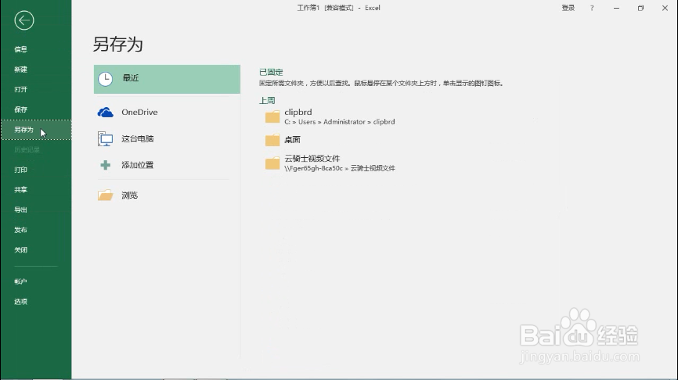This screenshot has width=678, height=380.
Task: Click the path C: » Users » Administrator » clipbrd
Action: pyautogui.click(x=340, y=122)
